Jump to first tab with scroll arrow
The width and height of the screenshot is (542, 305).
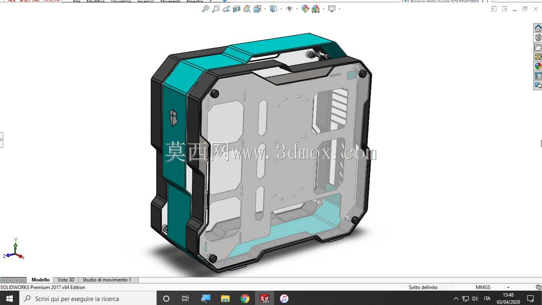(x=4, y=280)
